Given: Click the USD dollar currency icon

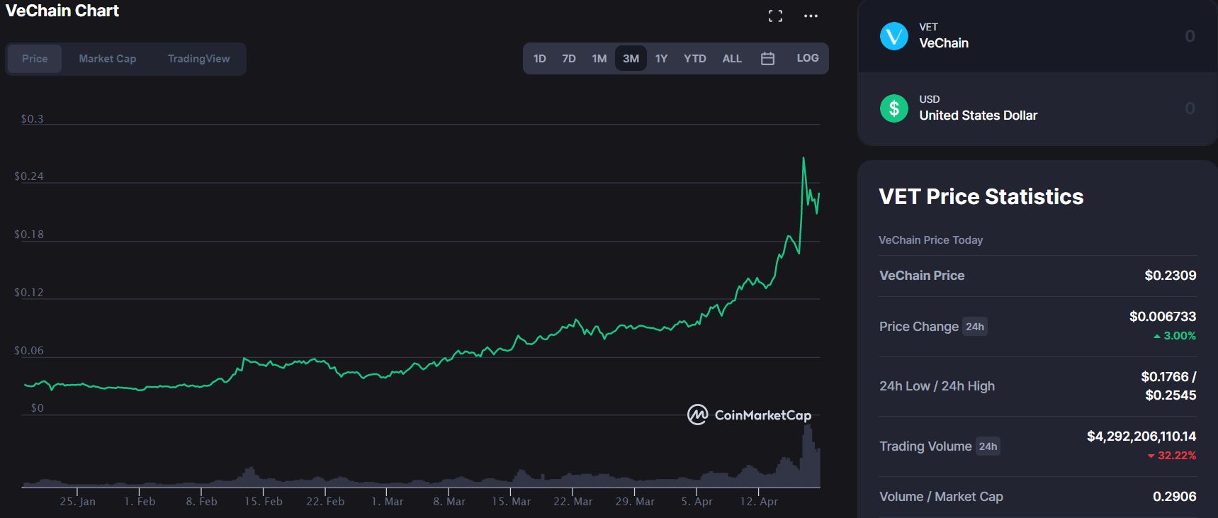Looking at the screenshot, I should point(894,108).
